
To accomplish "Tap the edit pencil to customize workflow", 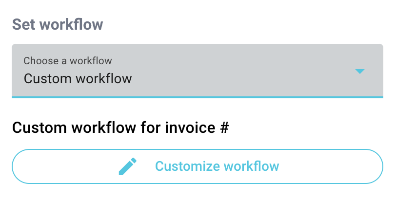I will click(x=128, y=166).
